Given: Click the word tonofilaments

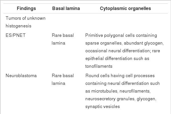Looking at the screenshot, I should [99, 66].
